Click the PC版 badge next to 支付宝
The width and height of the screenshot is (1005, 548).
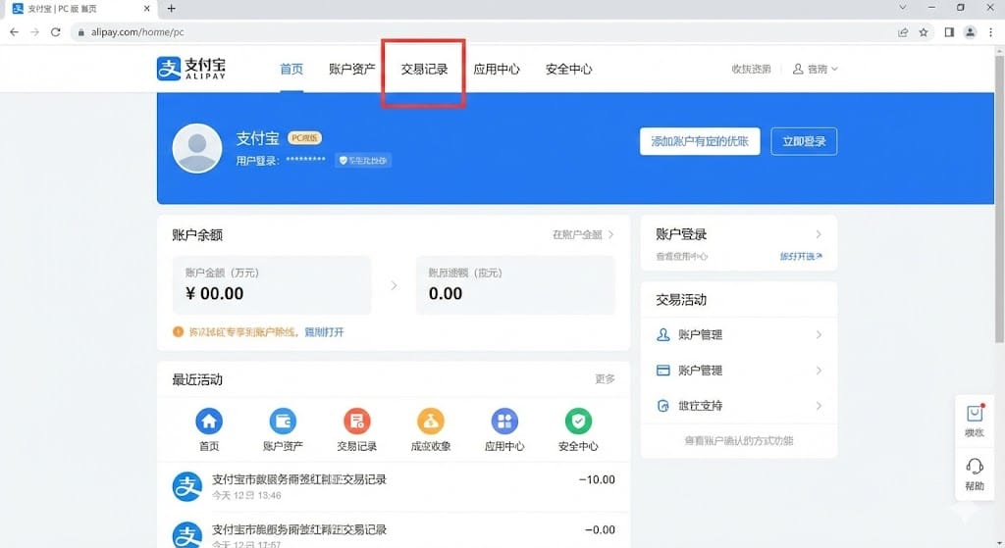[x=304, y=137]
